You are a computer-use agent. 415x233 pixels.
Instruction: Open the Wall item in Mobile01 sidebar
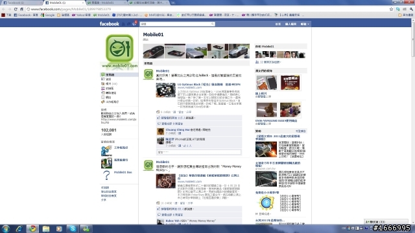click(x=119, y=75)
